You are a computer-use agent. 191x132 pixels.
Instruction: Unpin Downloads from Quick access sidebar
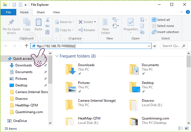tap(45, 65)
